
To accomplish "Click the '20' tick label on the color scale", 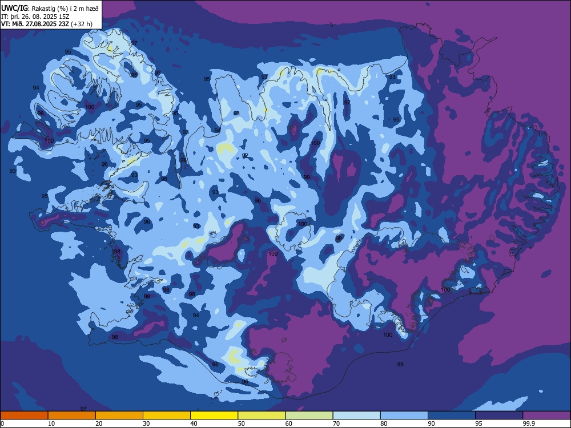I will point(99,423).
